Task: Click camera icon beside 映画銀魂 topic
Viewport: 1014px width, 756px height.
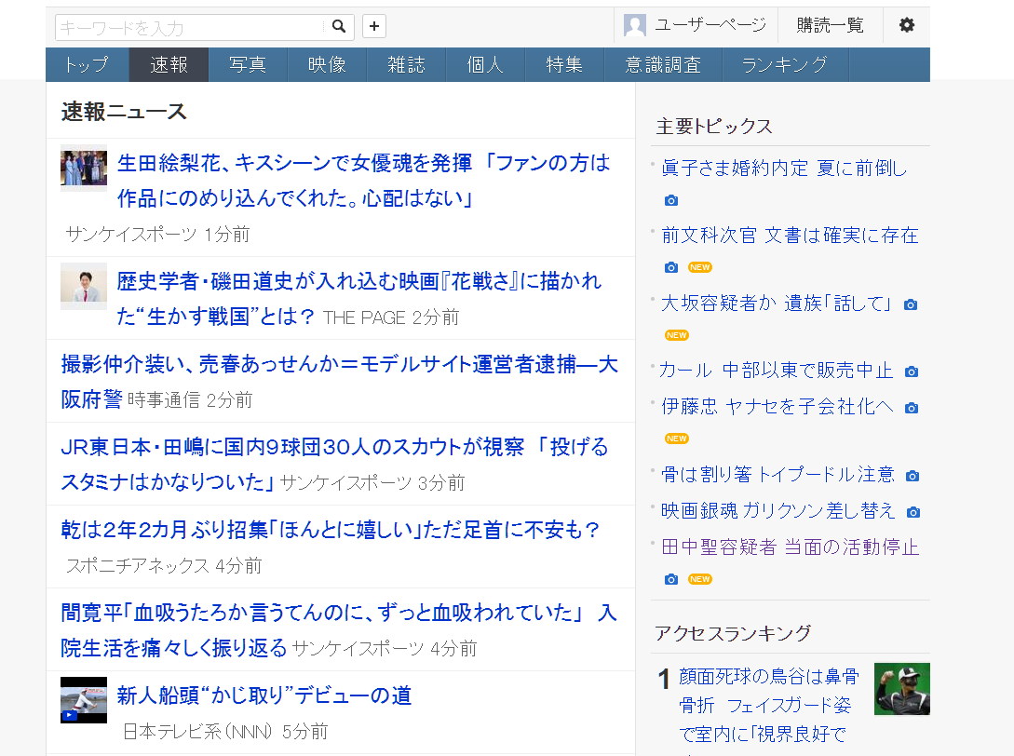Action: click(913, 512)
